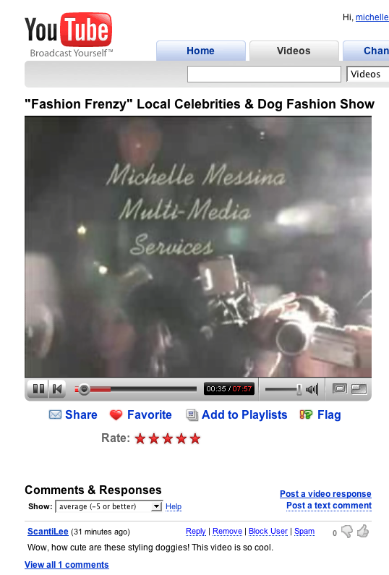The image size is (389, 575).
Task: Restart video with the rewind-to-start button
Action: click(x=57, y=388)
